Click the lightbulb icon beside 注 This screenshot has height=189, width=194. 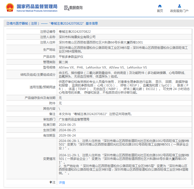pos(51,182)
